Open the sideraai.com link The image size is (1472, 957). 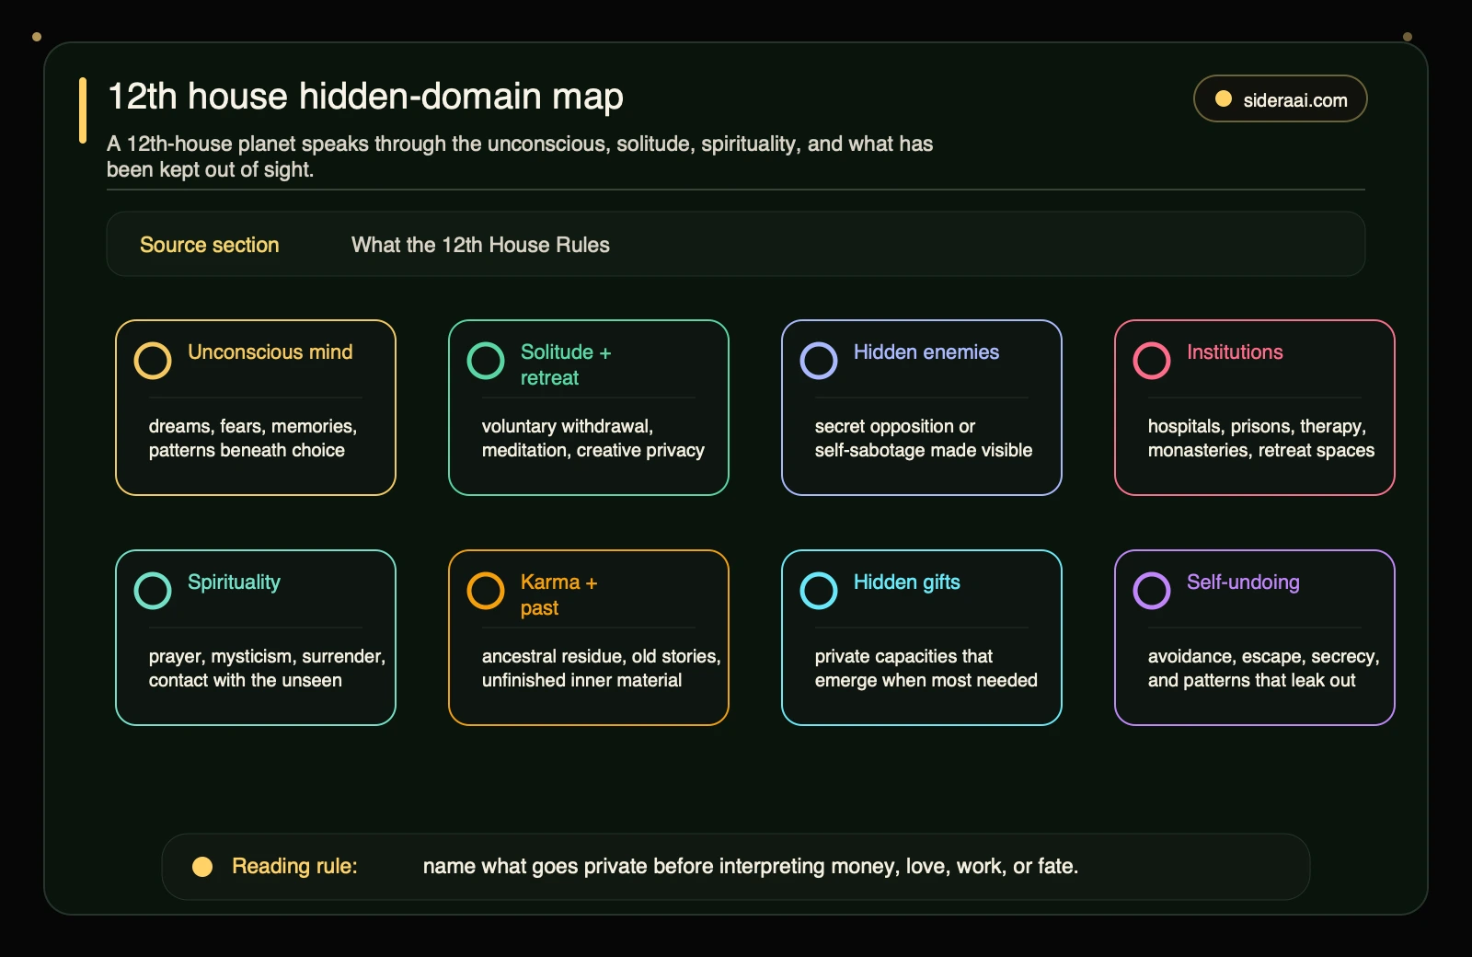[x=1281, y=98]
